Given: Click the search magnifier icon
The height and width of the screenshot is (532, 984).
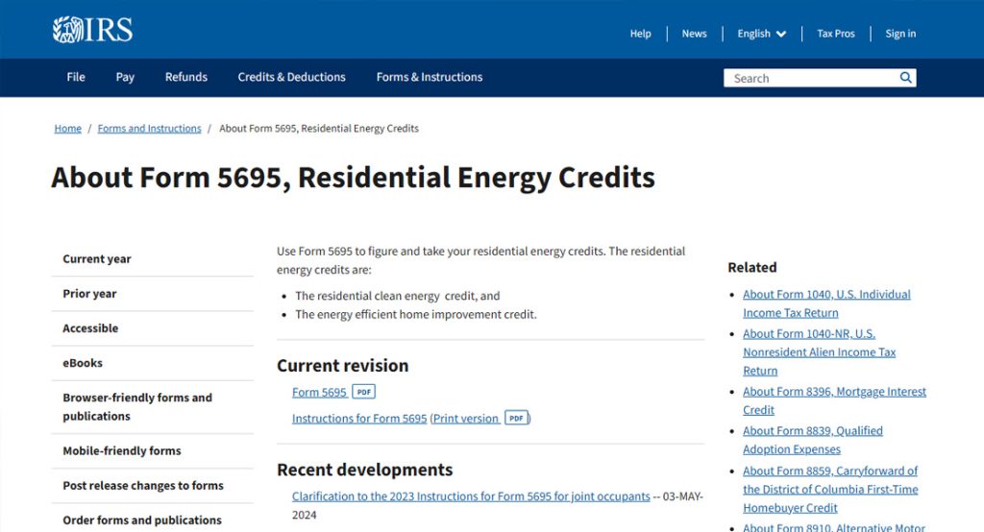Looking at the screenshot, I should [x=905, y=78].
